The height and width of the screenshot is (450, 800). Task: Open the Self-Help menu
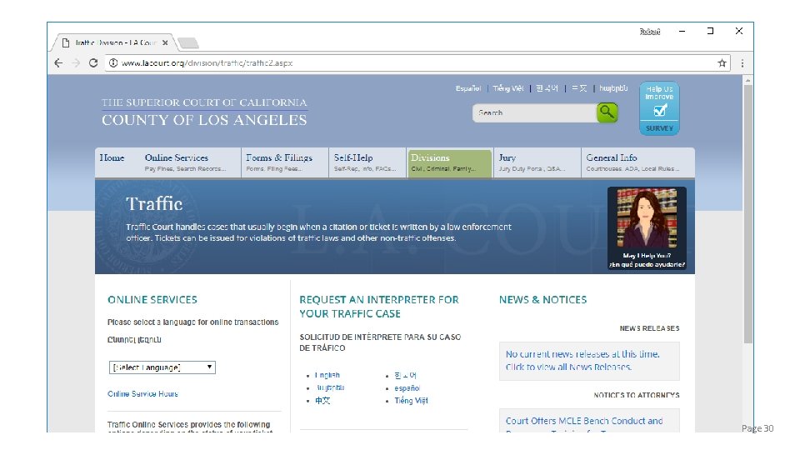point(367,162)
